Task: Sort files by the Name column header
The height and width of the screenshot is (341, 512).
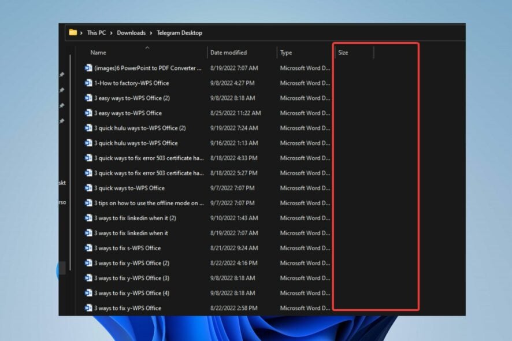Action: (98, 53)
